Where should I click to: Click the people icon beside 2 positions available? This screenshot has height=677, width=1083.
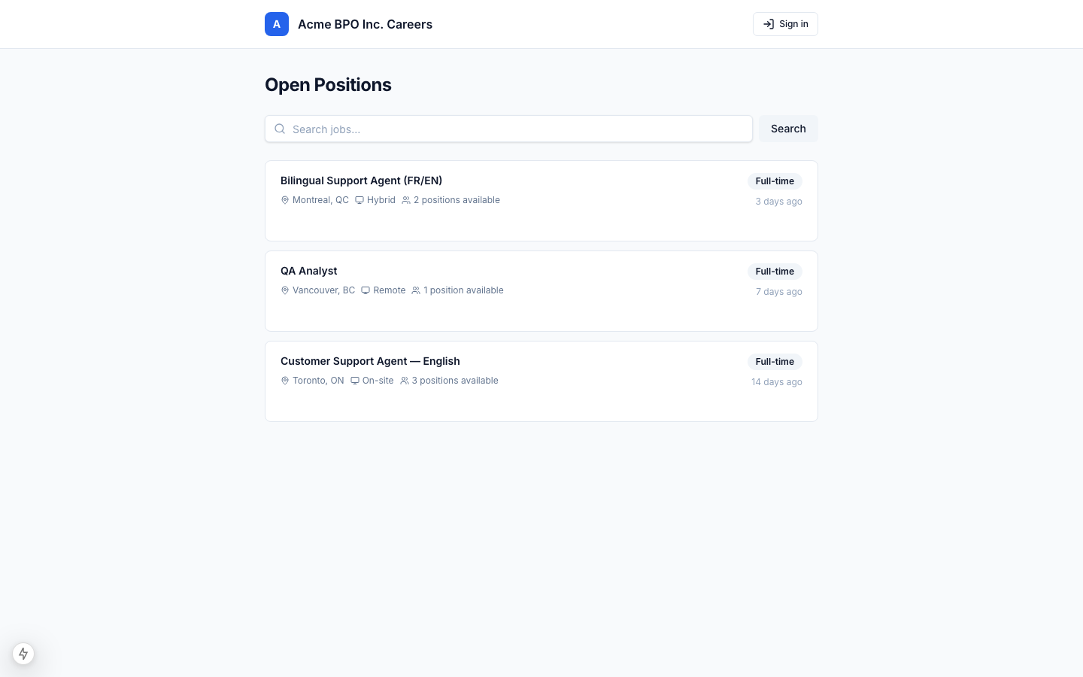406,200
